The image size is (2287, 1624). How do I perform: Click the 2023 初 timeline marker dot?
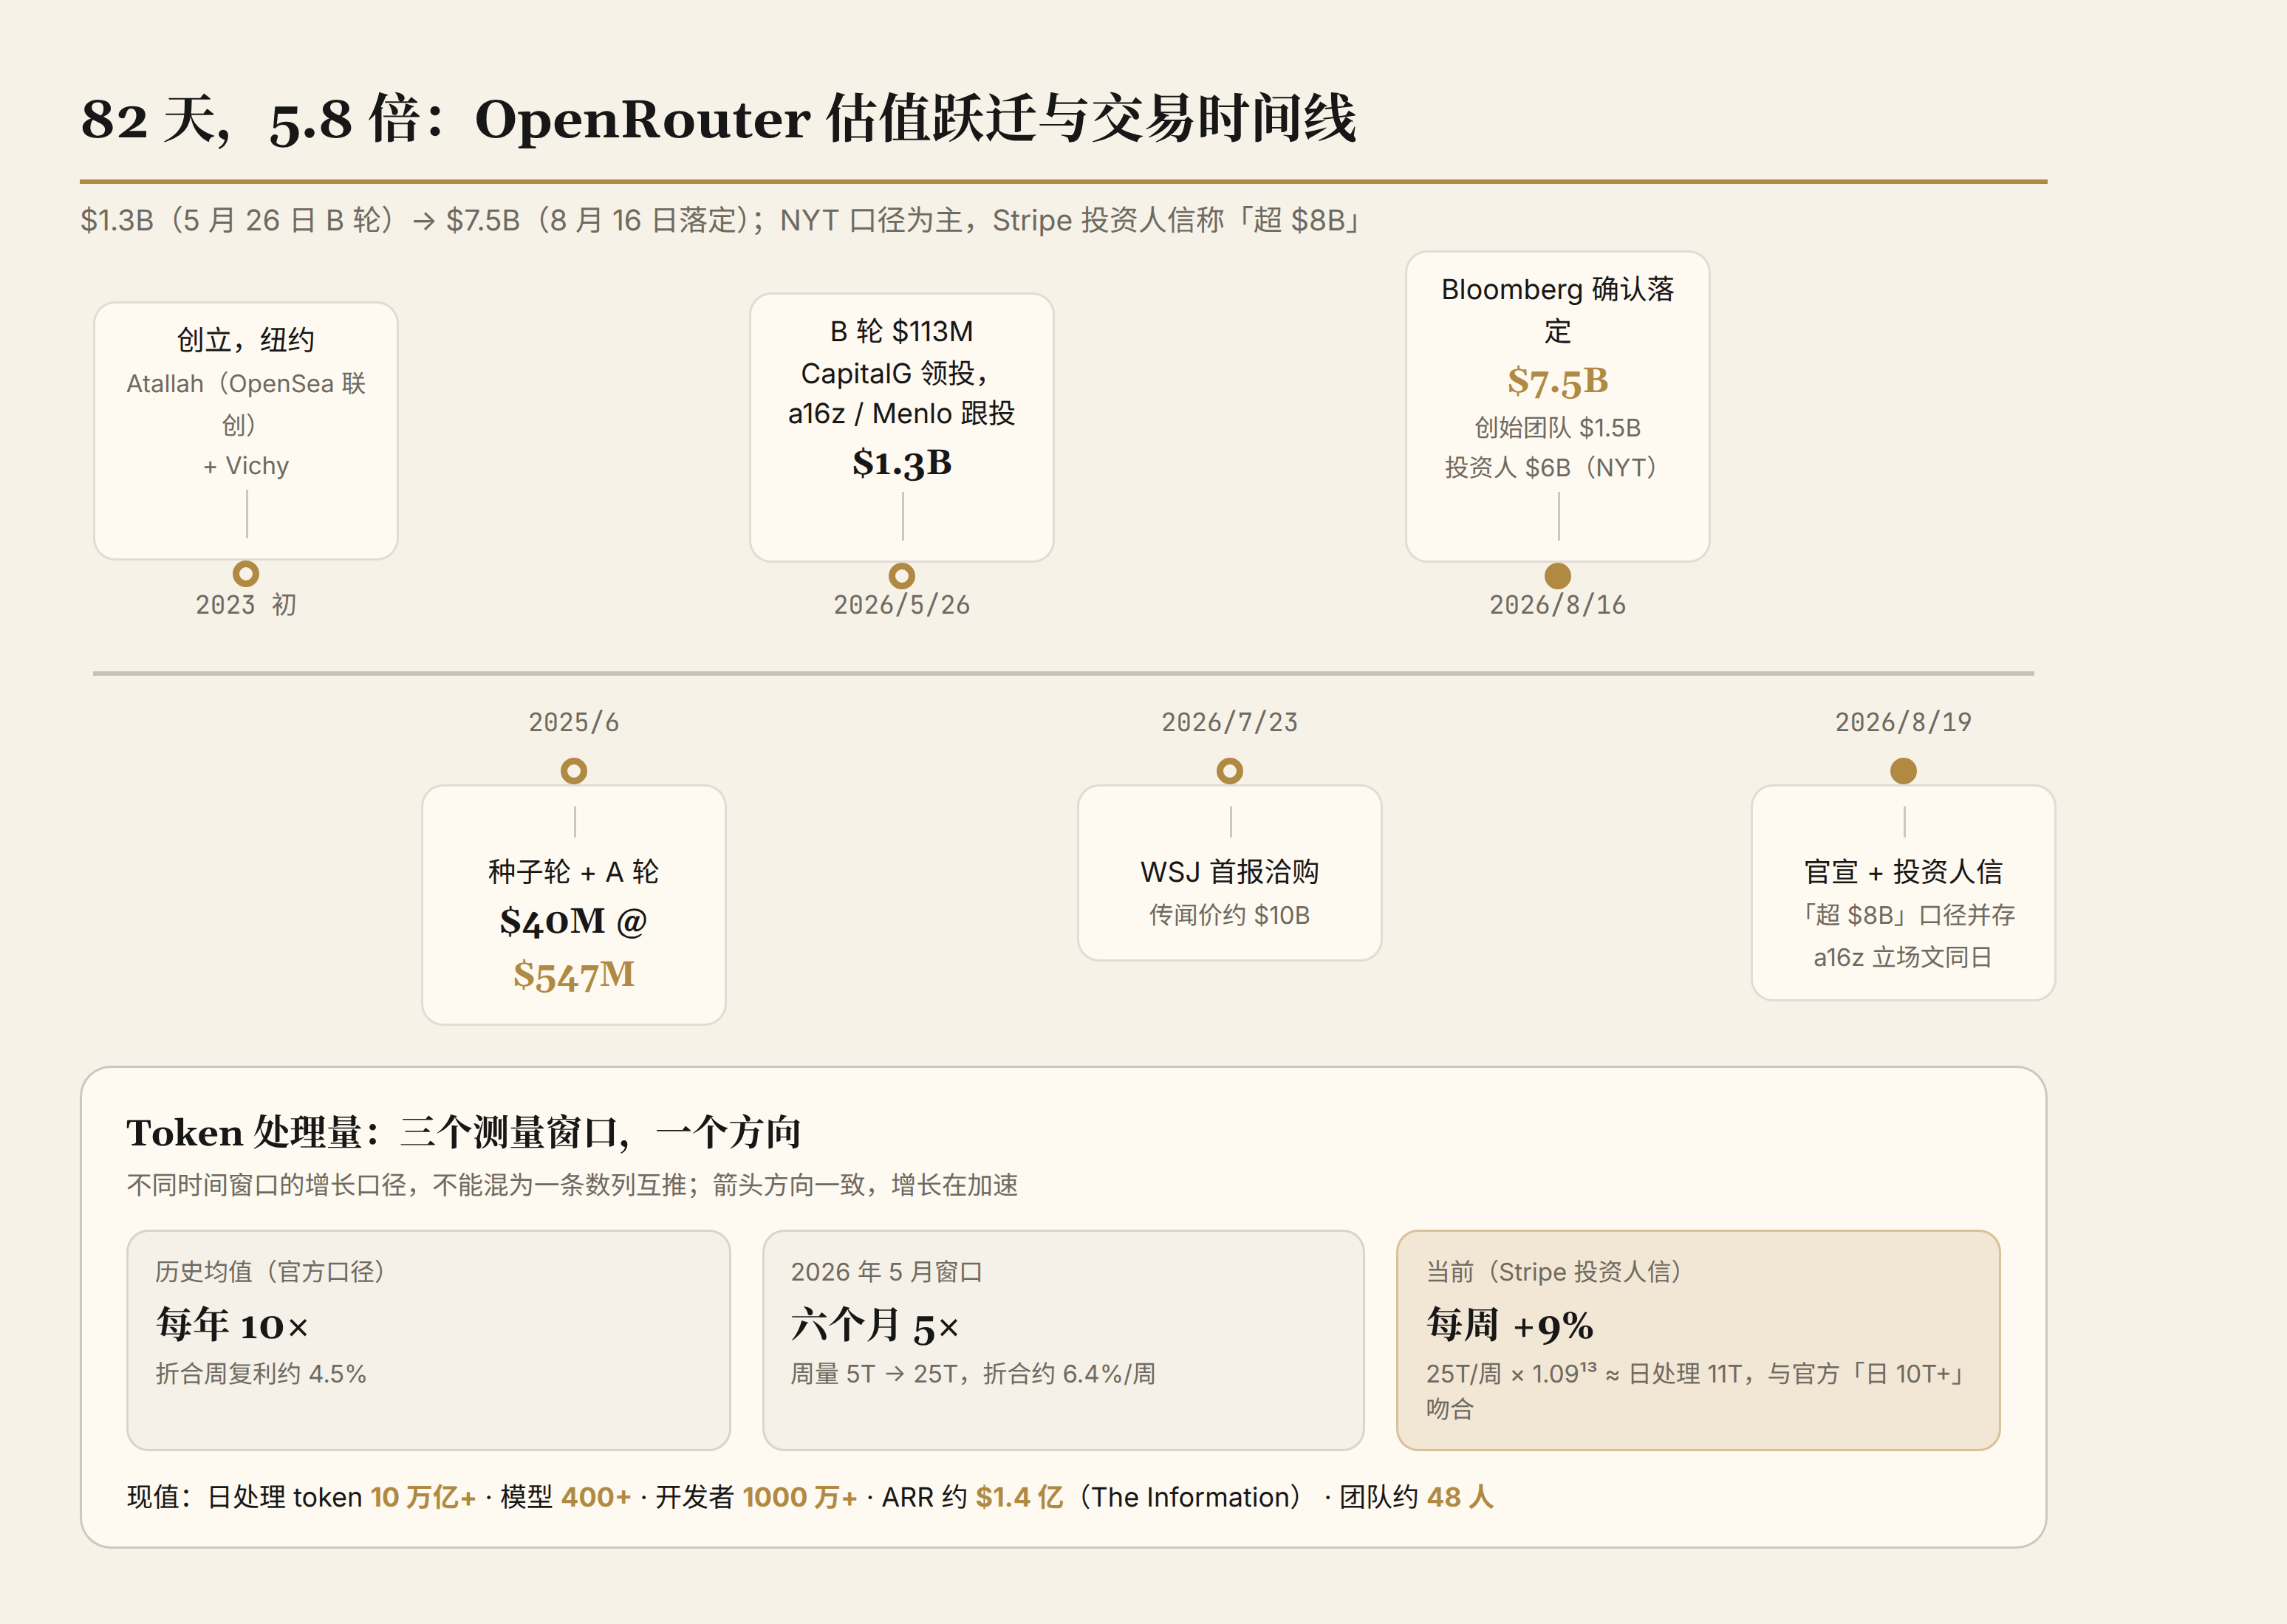tap(246, 573)
